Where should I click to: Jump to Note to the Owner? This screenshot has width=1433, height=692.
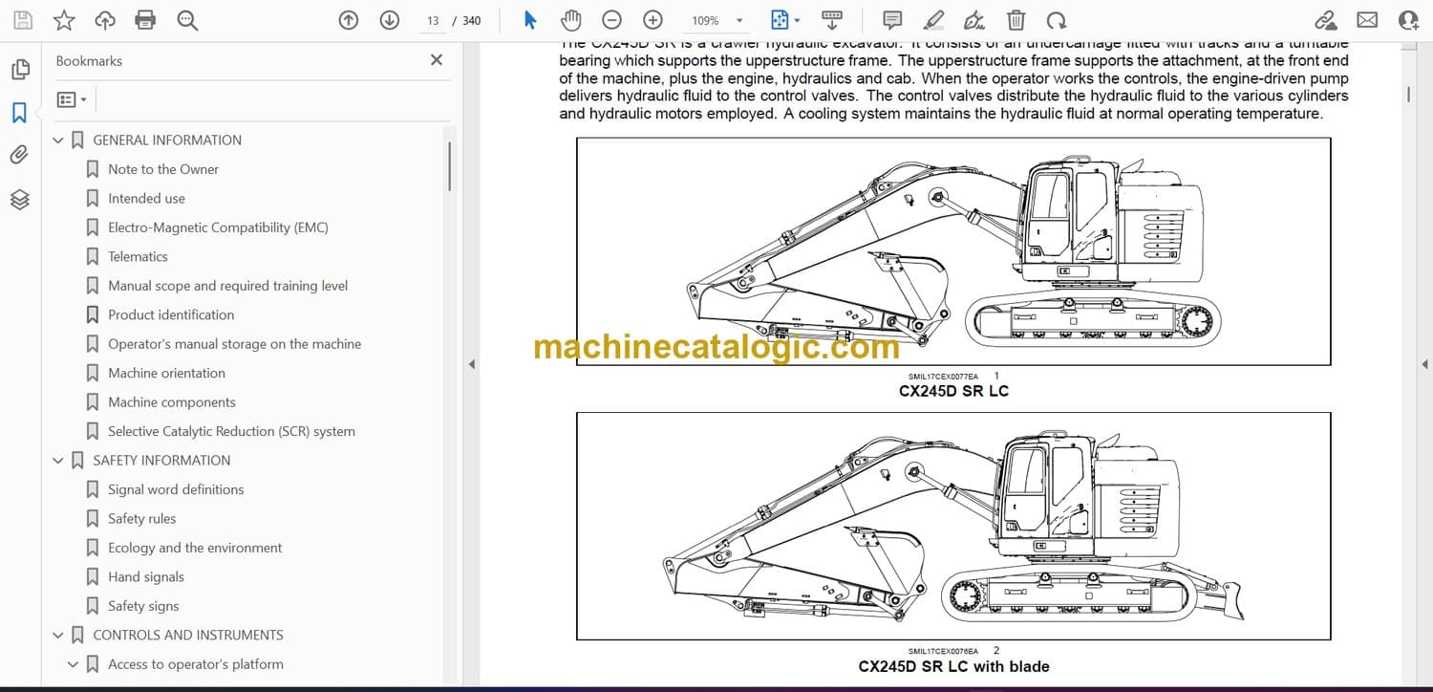pos(163,169)
